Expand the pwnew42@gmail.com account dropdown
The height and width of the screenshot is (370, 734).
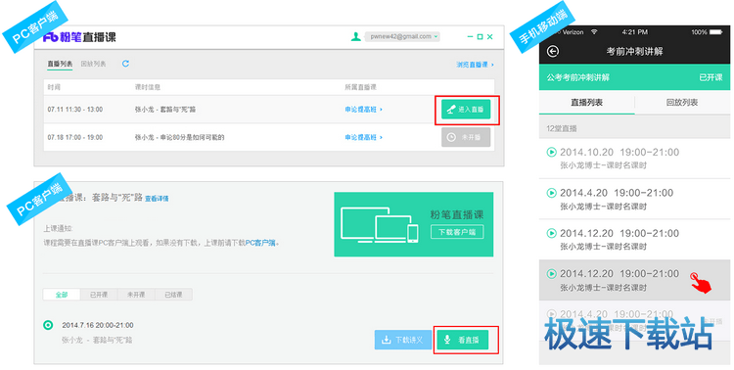[x=402, y=36]
